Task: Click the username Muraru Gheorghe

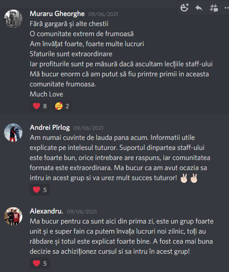Action: coord(57,14)
